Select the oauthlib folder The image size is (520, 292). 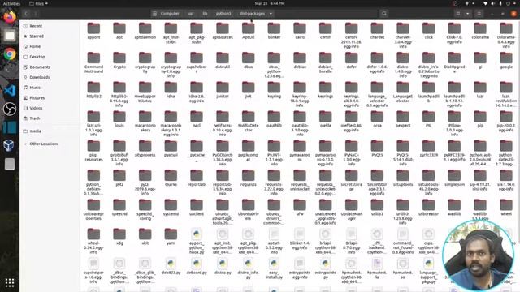tap(274, 119)
